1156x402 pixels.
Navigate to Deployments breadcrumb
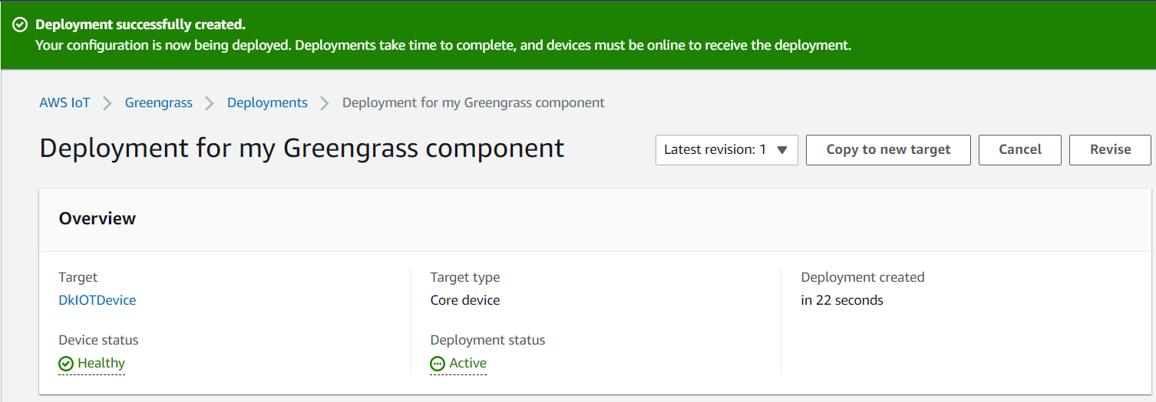tap(267, 103)
